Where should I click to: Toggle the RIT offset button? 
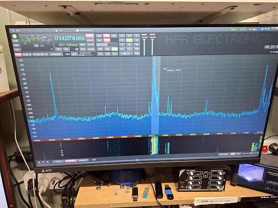58,49
